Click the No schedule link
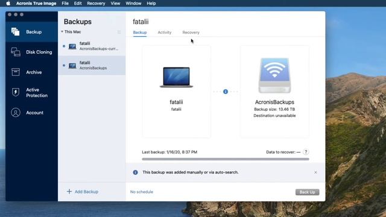 (x=142, y=192)
